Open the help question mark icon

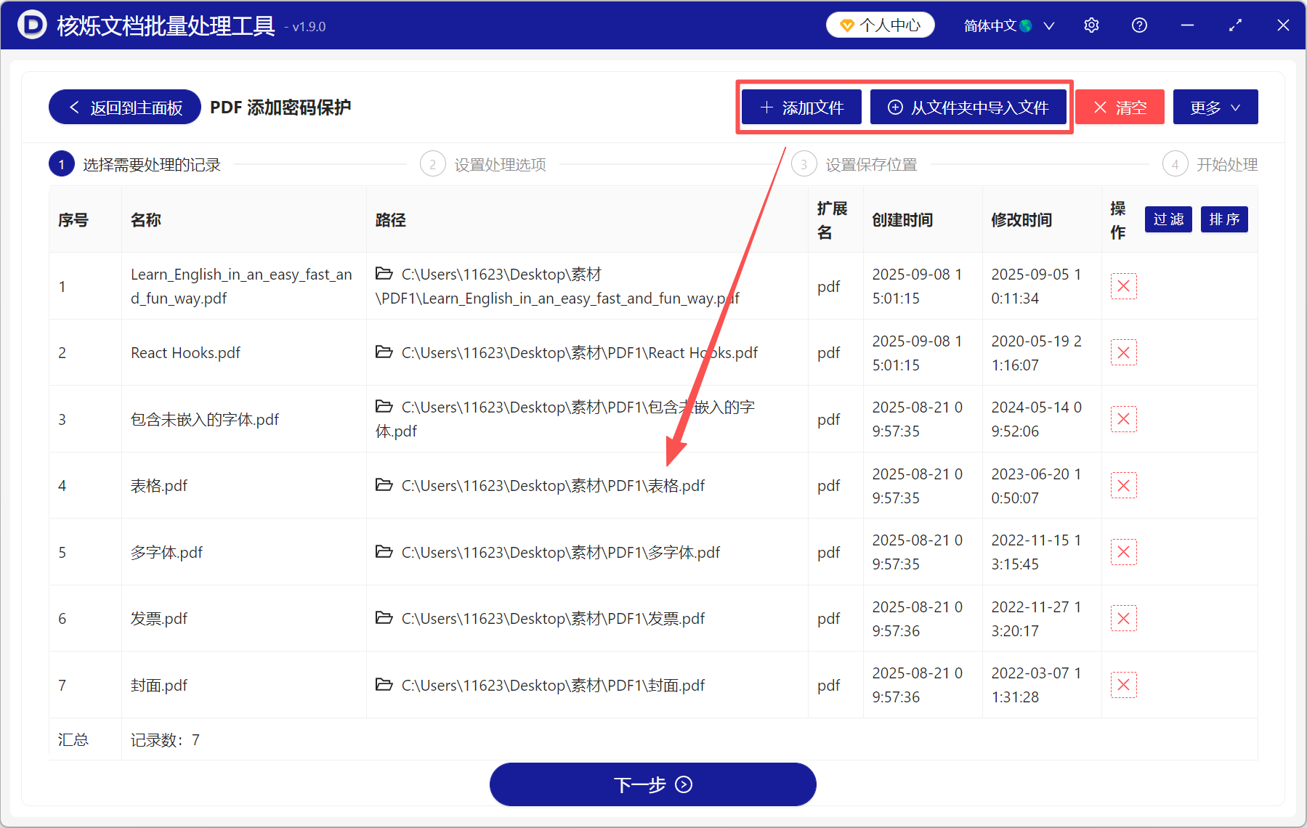(1138, 25)
